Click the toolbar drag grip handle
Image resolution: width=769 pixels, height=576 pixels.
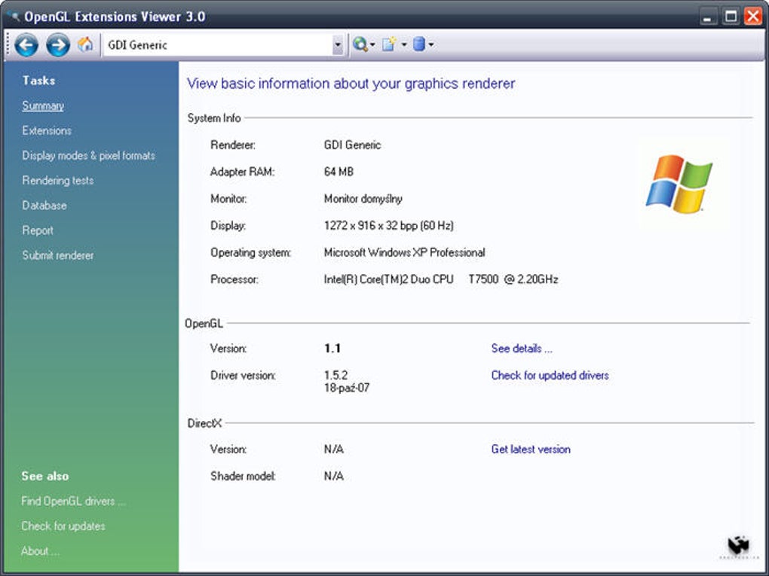(x=8, y=45)
